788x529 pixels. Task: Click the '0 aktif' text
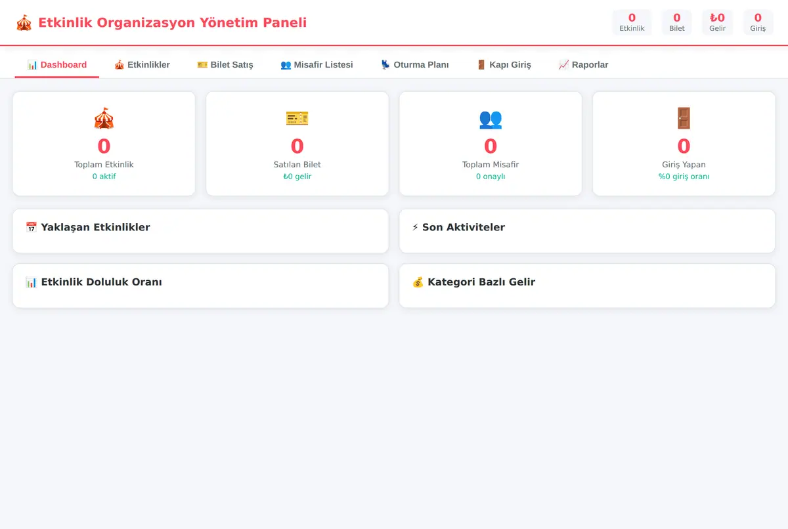tap(104, 177)
